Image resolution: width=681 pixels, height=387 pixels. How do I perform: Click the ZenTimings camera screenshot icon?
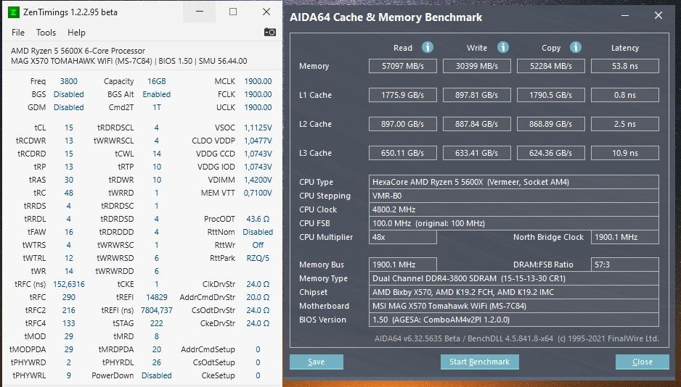[x=269, y=32]
